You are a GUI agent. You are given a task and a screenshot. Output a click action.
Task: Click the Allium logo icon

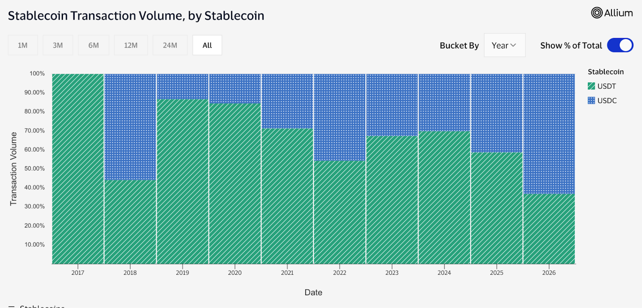coord(597,13)
